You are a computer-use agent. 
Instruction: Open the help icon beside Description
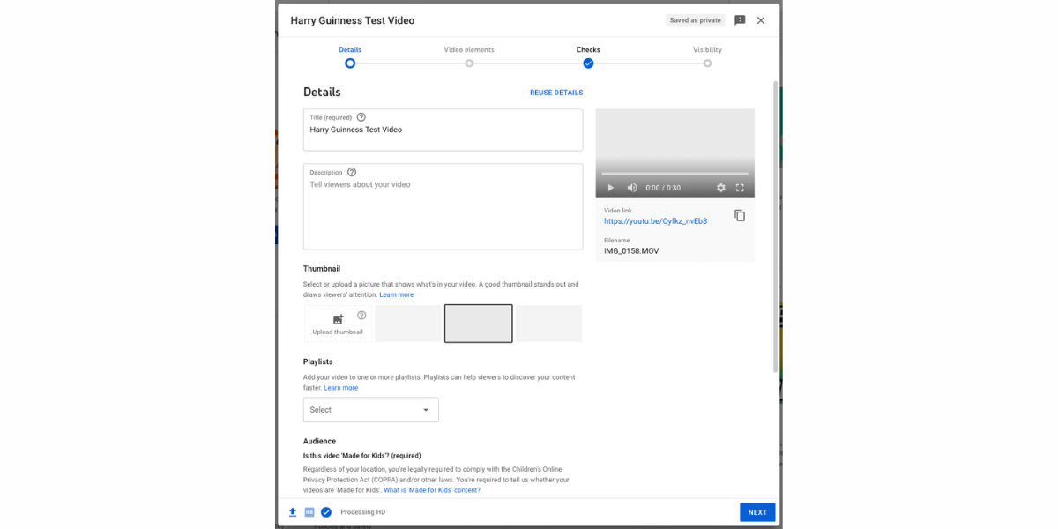click(352, 172)
